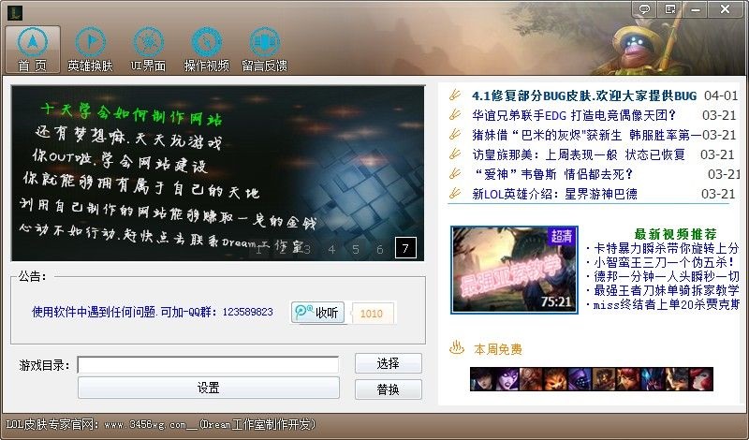Play the 最强亚索教学 video thumbnail
This screenshot has width=749, height=440.
[514, 270]
